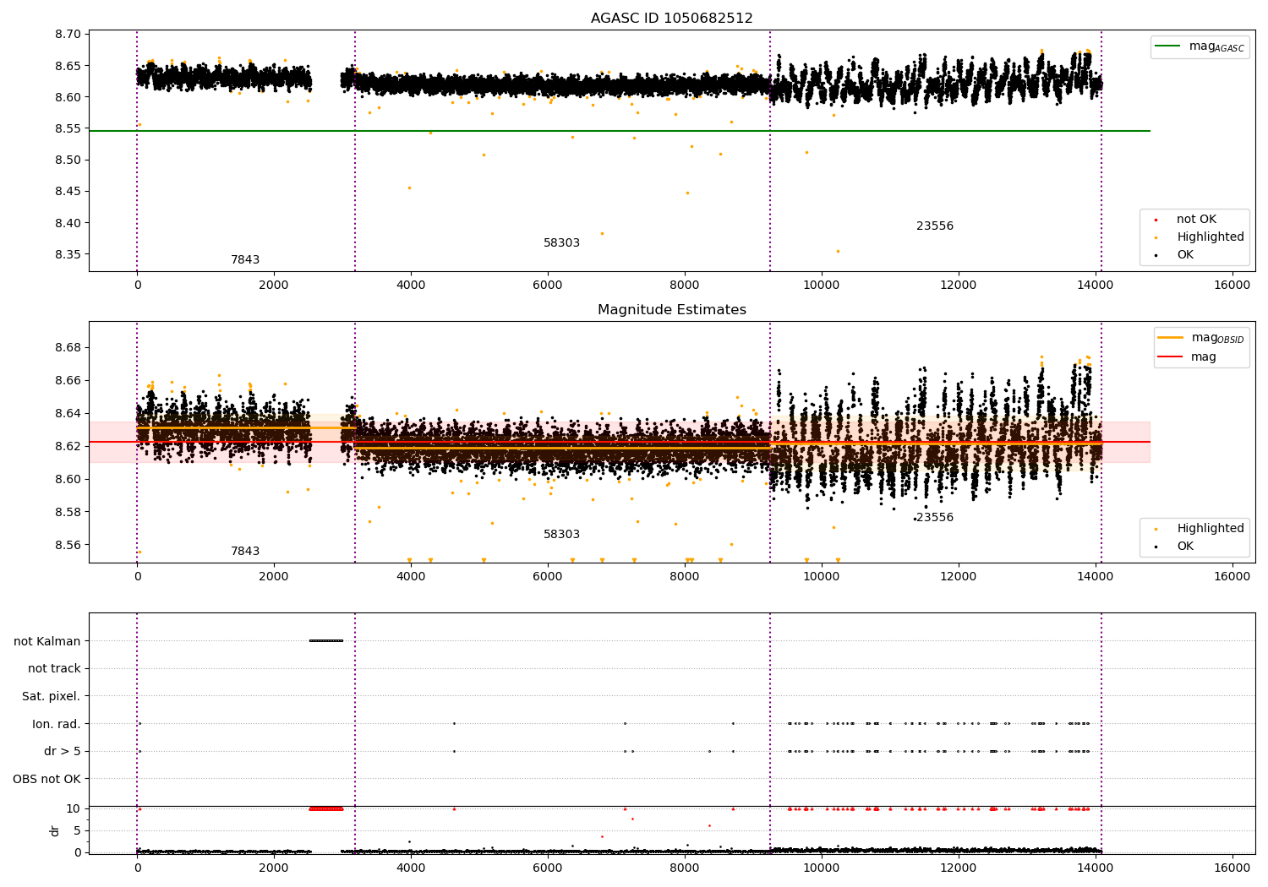Click the 7843 annotation in the AGASC ID plot
The width and height of the screenshot is (1268, 887).
[x=245, y=260]
